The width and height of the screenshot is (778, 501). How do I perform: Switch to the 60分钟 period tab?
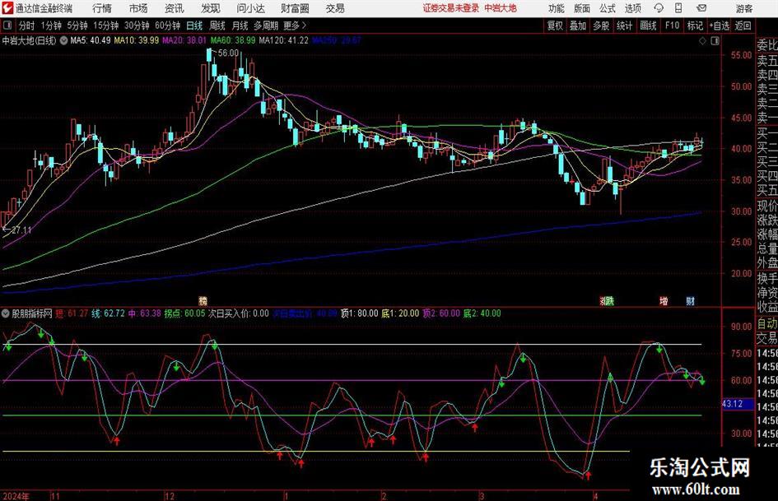tap(168, 26)
